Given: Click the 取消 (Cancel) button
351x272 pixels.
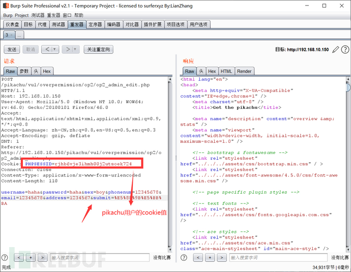Looking at the screenshot, I should (x=31, y=49).
